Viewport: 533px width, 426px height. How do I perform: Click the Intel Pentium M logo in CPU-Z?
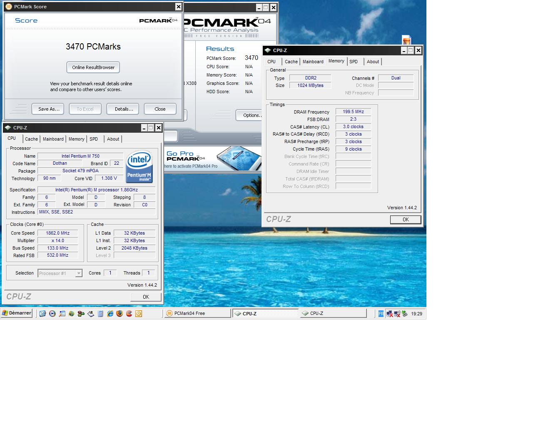[x=139, y=166]
